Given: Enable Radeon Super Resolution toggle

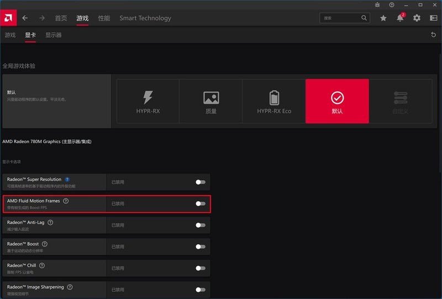Looking at the screenshot, I should click(201, 182).
